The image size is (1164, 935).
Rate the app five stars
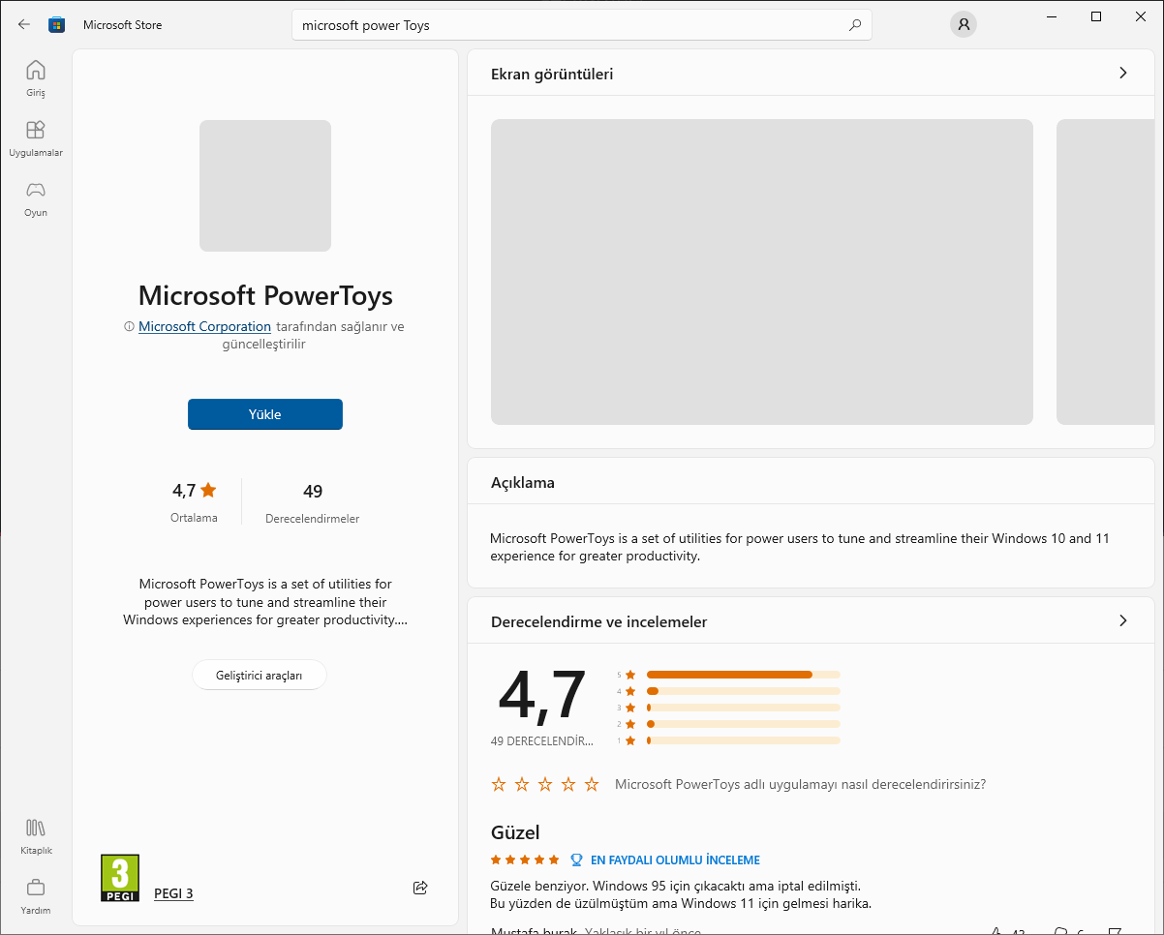point(592,784)
